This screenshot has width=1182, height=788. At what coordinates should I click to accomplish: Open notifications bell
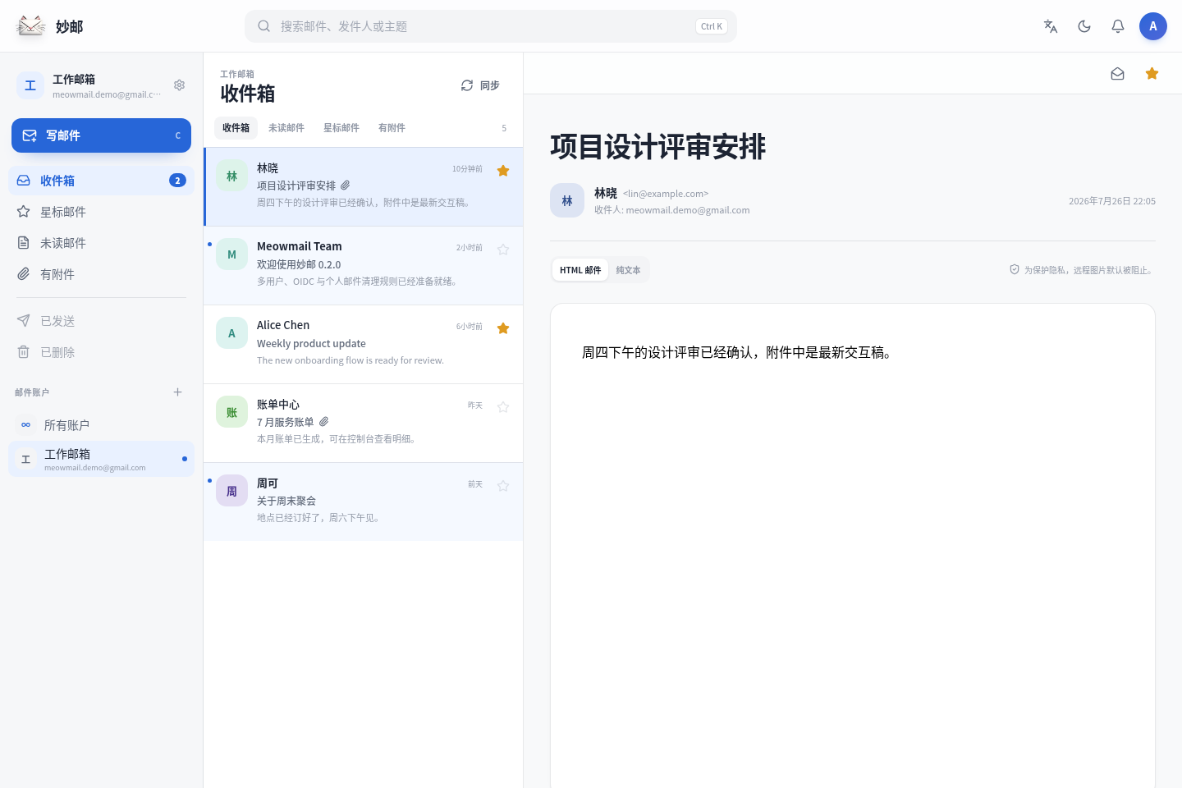1118,26
